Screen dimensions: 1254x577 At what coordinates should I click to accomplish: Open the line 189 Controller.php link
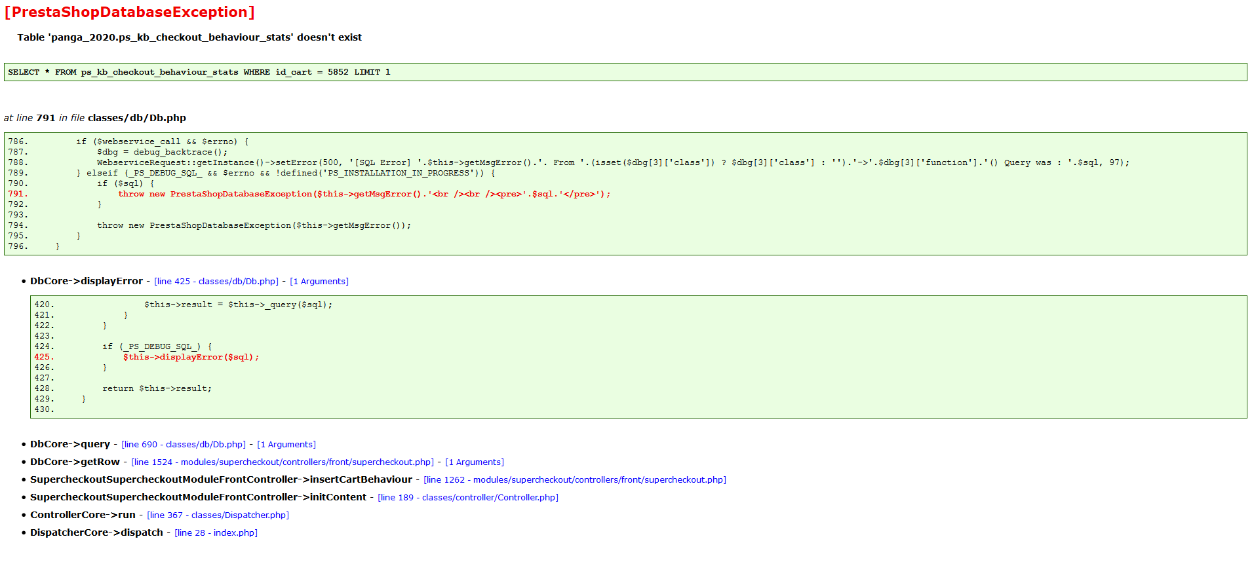pyautogui.click(x=468, y=497)
